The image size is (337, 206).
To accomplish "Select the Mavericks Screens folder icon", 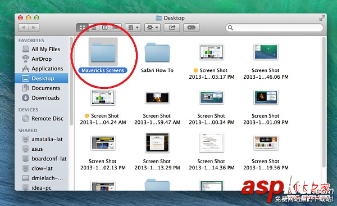I will pyautogui.click(x=103, y=52).
